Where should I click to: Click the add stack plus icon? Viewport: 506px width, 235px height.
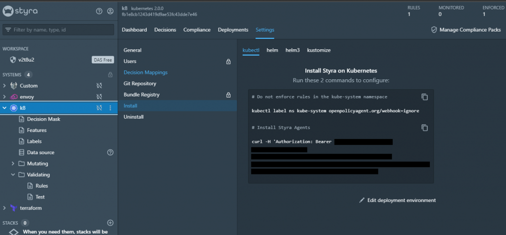[x=110, y=223]
